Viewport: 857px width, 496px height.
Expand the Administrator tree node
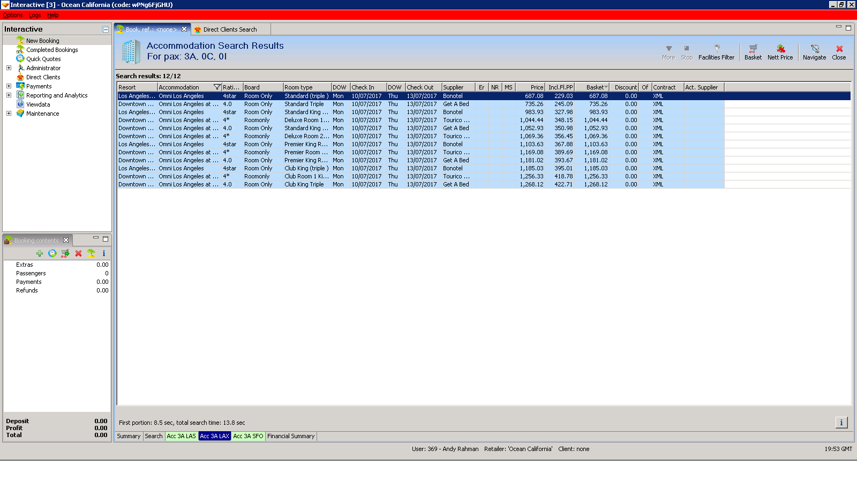tap(9, 68)
